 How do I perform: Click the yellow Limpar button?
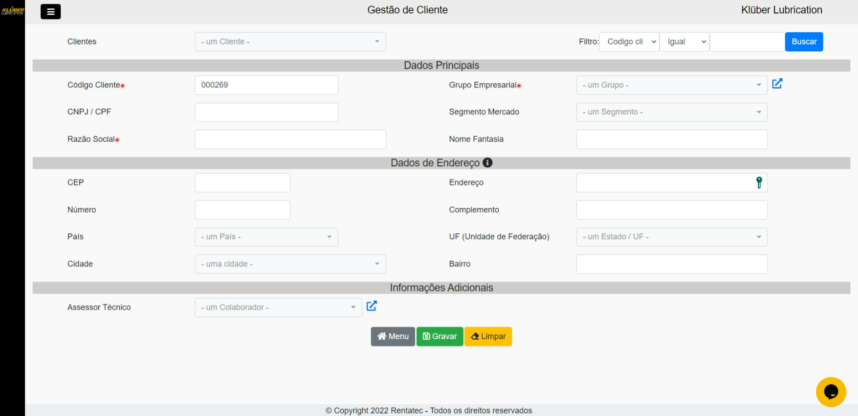point(488,336)
